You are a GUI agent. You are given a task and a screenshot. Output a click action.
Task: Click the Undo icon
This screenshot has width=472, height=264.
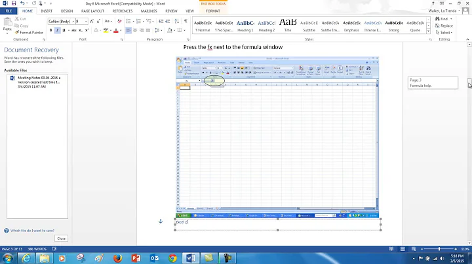[22, 3]
